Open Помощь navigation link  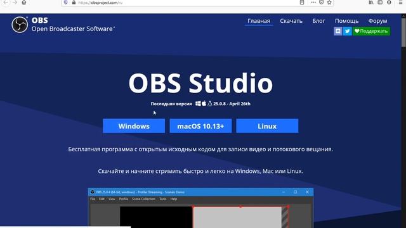pos(346,21)
